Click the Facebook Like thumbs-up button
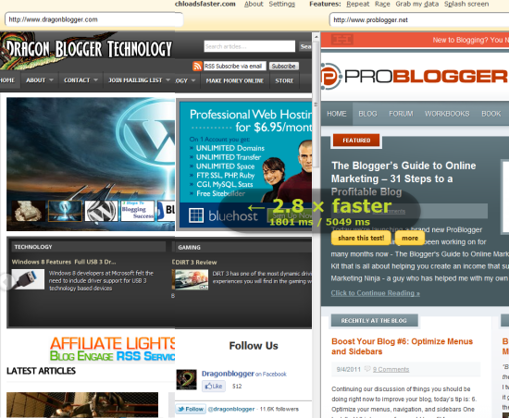The height and width of the screenshot is (418, 509). 214,387
